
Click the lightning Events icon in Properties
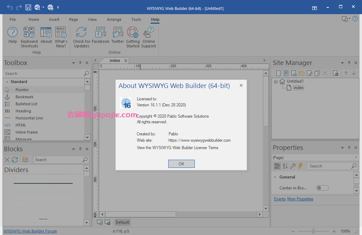pyautogui.click(x=300, y=166)
